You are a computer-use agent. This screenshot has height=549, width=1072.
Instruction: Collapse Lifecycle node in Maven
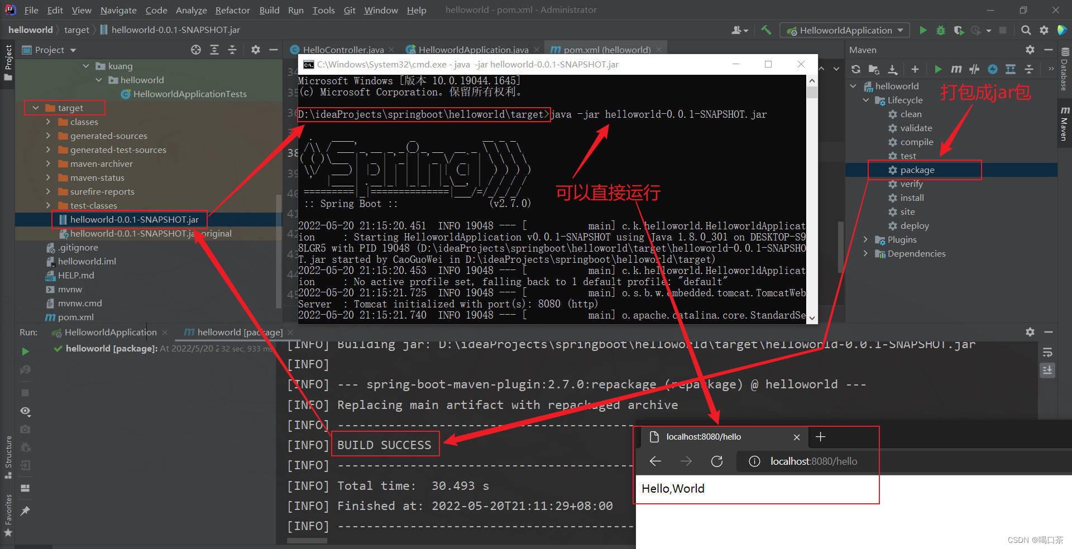point(866,100)
